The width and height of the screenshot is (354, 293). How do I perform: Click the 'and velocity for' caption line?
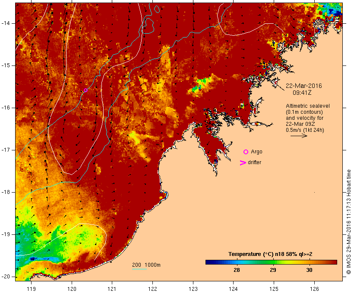tap(304, 118)
